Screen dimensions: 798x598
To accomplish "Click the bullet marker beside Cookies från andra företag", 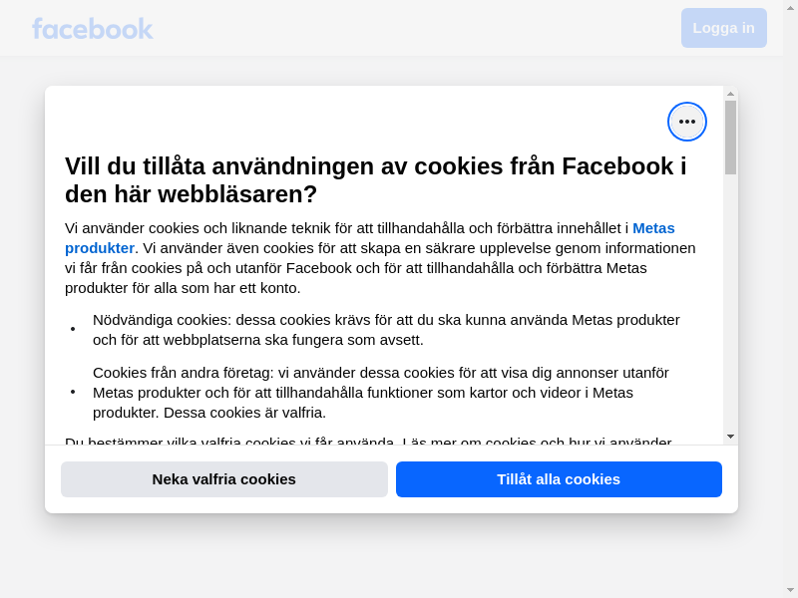I will tap(73, 392).
